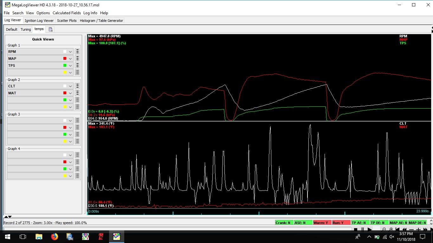This screenshot has width=433, height=243.
Task: Select the temps quick view tab
Action: 39,29
